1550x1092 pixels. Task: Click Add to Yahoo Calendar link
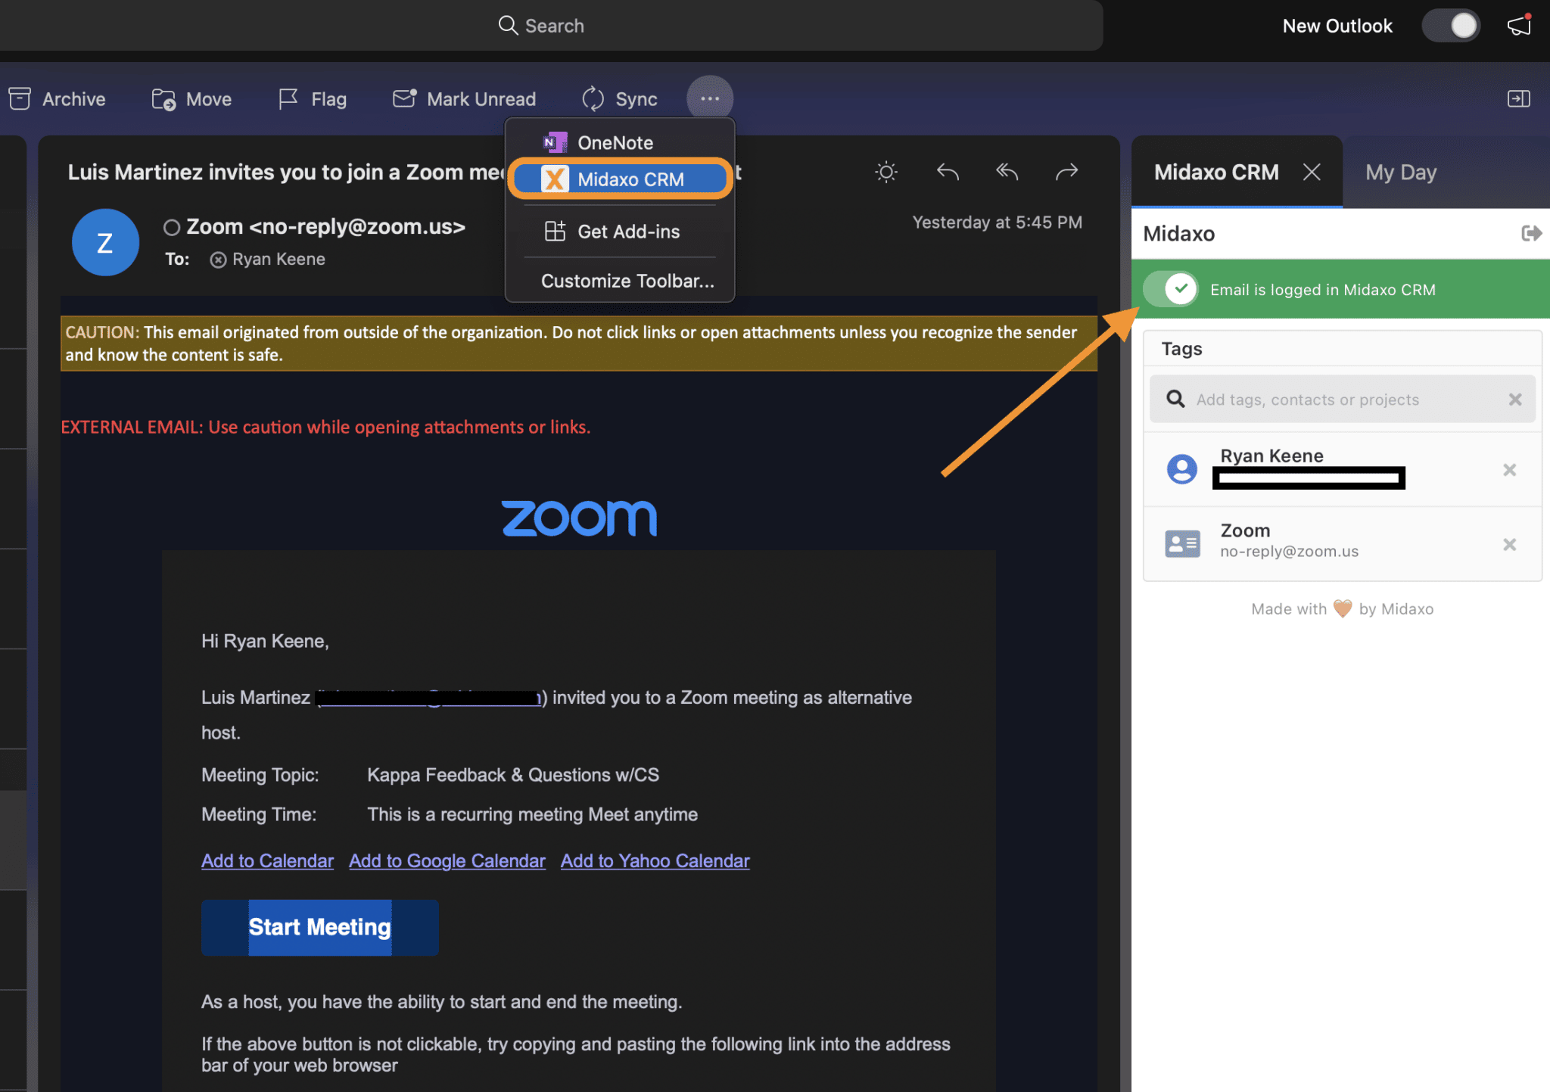(655, 861)
